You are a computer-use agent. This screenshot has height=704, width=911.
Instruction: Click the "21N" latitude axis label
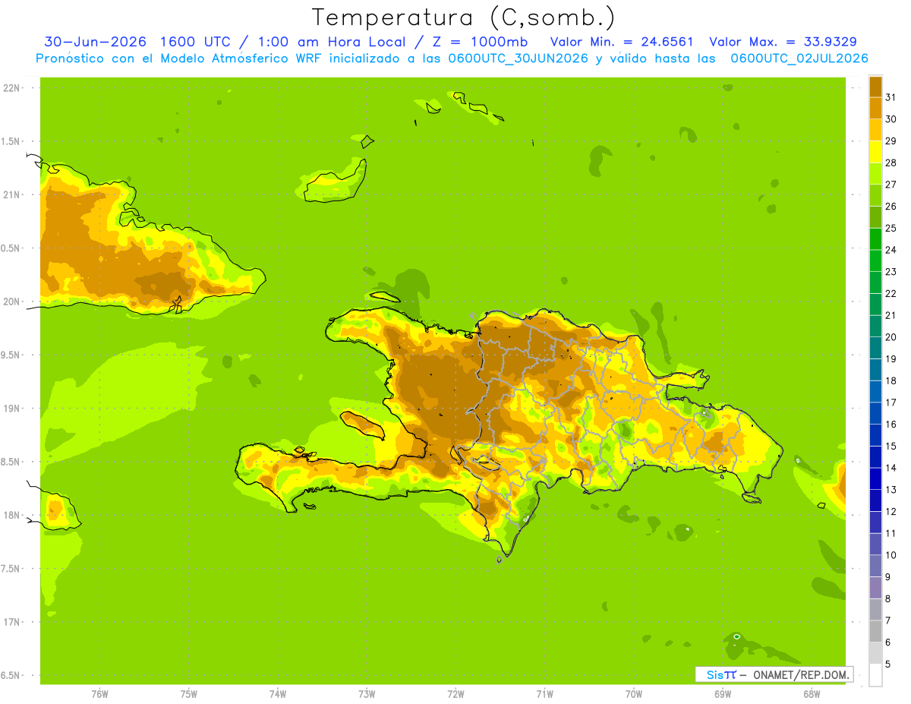pos(11,195)
